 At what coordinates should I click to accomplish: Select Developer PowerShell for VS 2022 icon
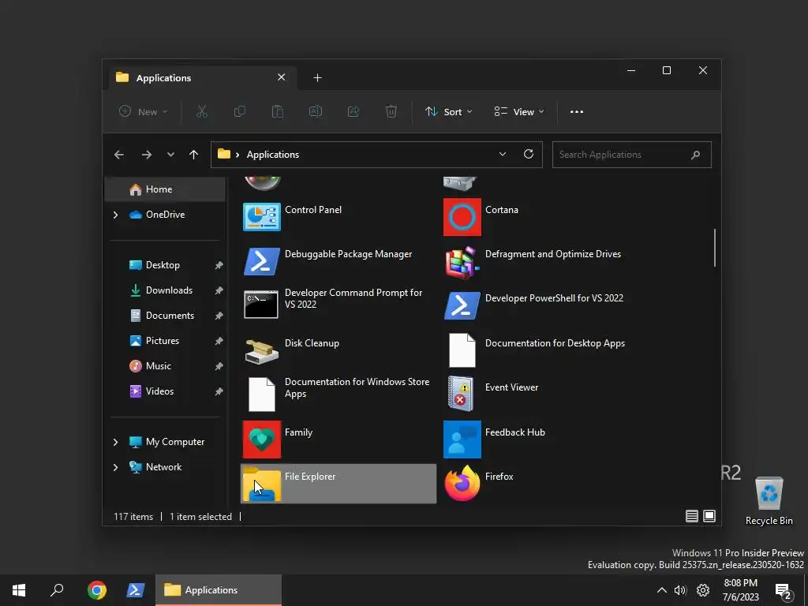coord(462,305)
